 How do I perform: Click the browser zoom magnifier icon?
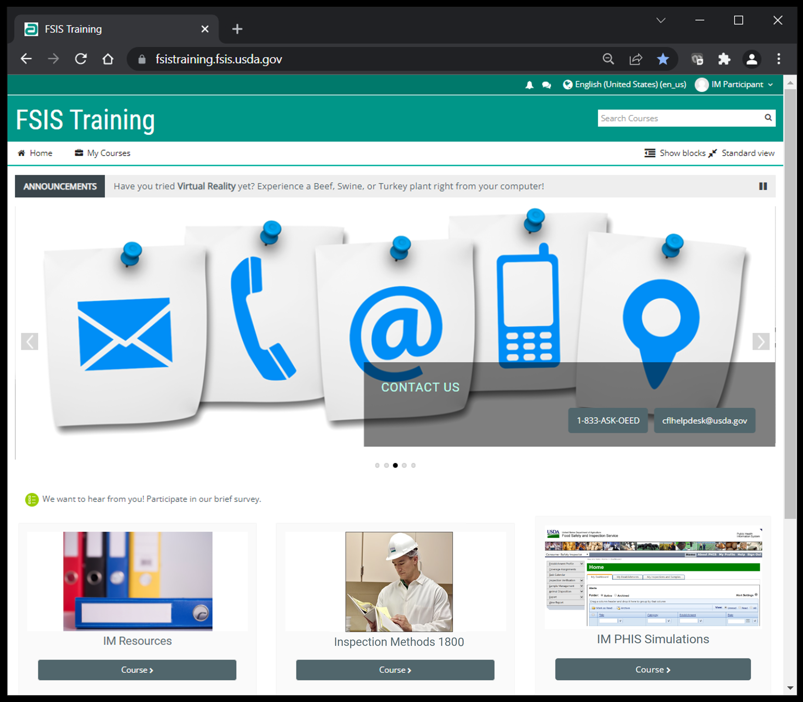(608, 59)
